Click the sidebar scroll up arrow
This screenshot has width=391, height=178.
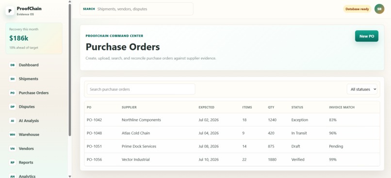(70, 1)
